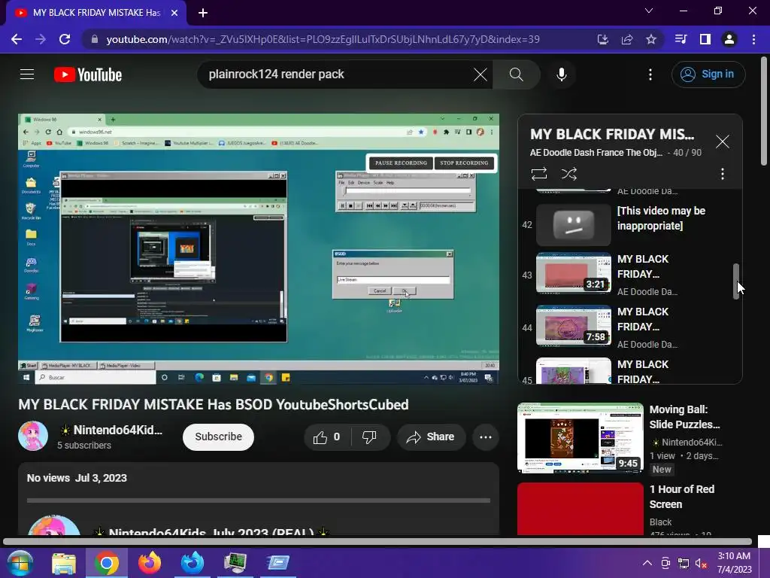Screen dimensions: 770x578
Task: Select inappropriate video item 42
Action: click(x=630, y=224)
